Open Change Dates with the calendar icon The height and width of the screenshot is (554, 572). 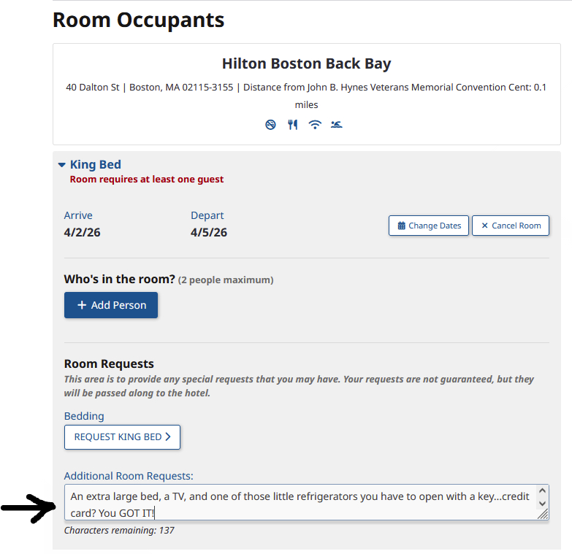[429, 226]
